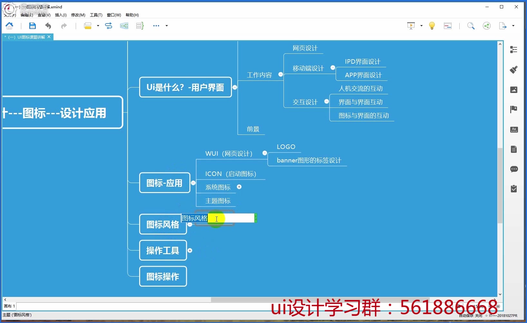Viewport: 527px width, 323px height.
Task: Open the 修改(M) menu
Action: (78, 15)
